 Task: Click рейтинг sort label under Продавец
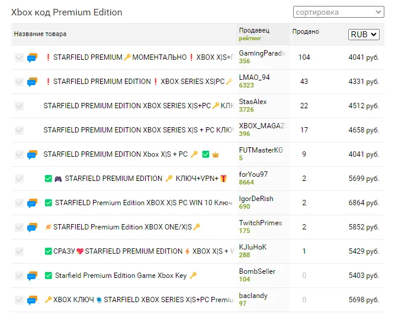click(250, 38)
